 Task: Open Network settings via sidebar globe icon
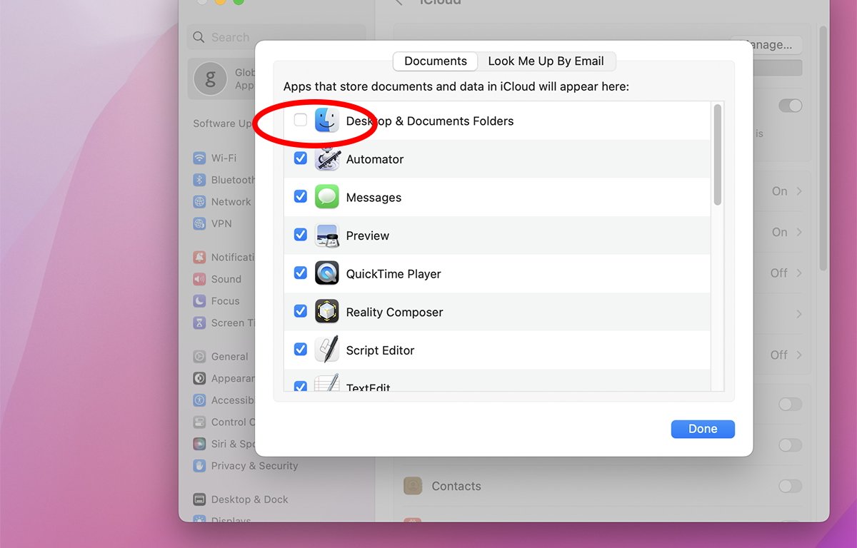199,202
